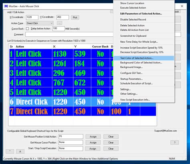This screenshot has width=190, height=164.
Task: Click the ellipsis button beside Action Type
Action: (59, 23)
